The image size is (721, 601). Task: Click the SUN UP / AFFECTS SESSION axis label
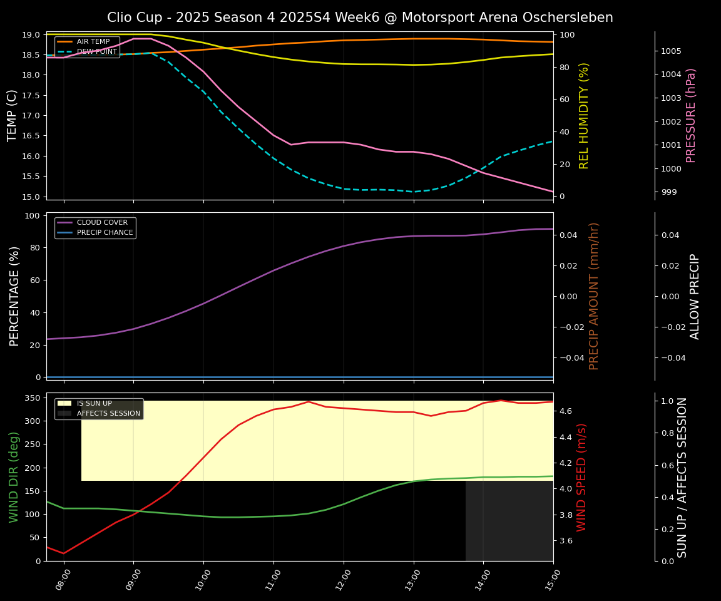point(682,477)
